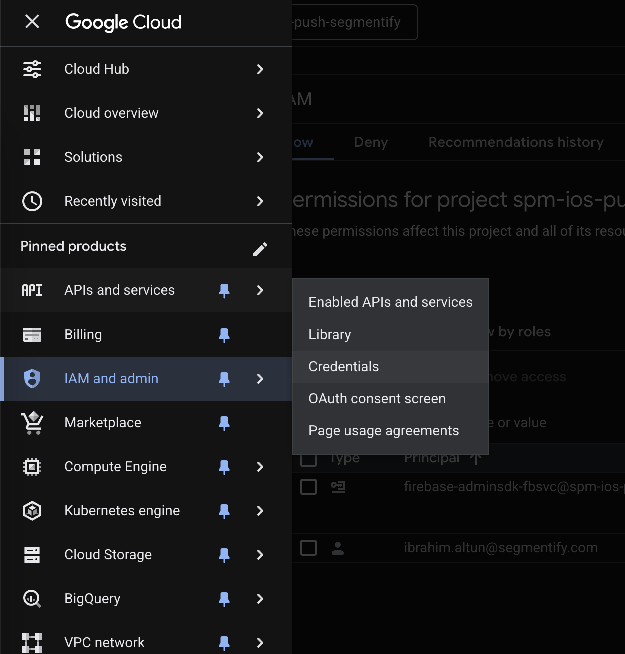Expand the IAM and admin submenu arrow
Viewport: 625px width, 654px height.
260,379
